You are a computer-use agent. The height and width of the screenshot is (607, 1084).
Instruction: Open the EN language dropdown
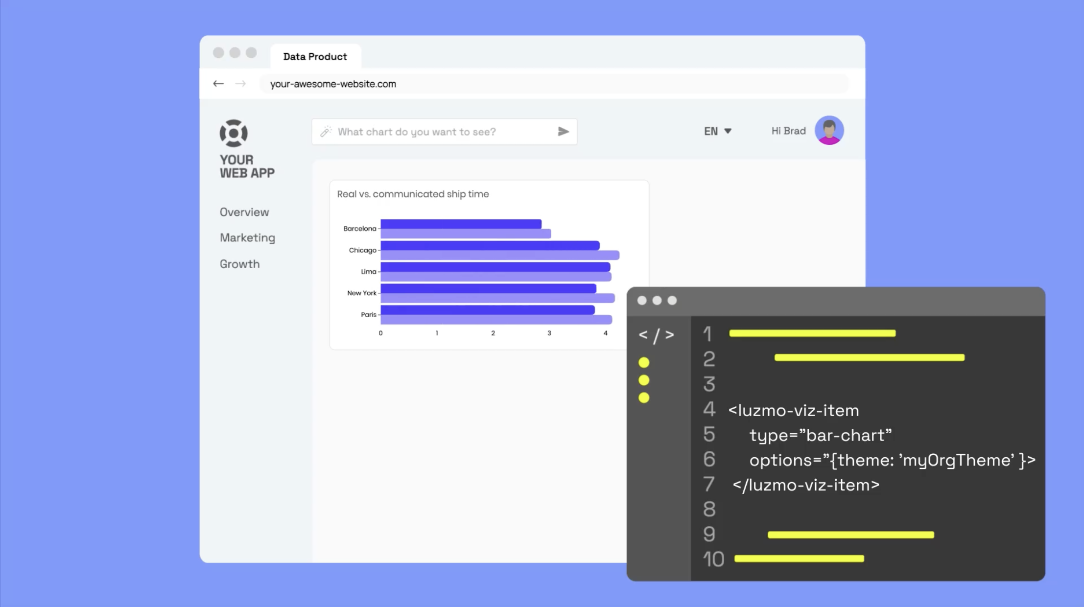711,131
